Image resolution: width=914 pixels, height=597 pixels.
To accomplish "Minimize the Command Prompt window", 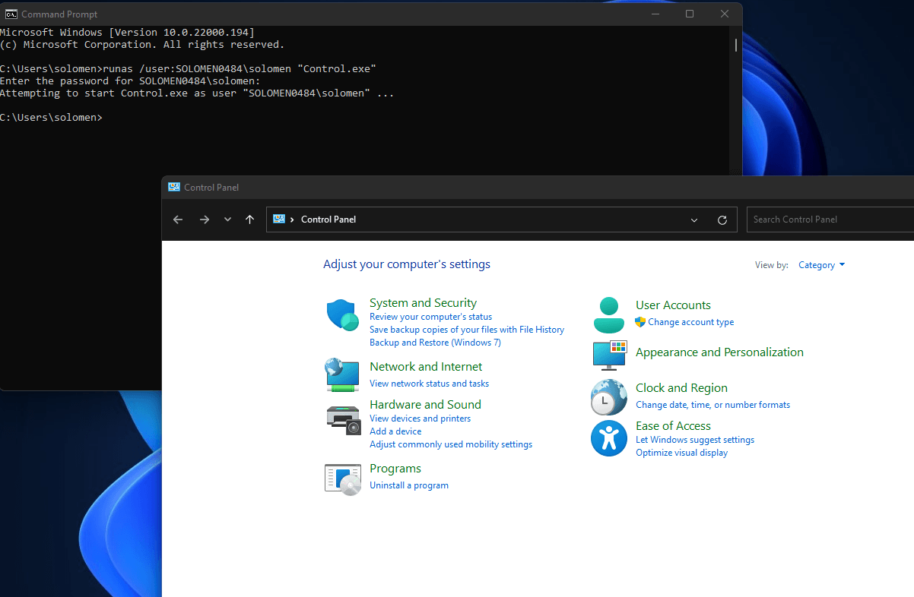I will click(655, 14).
